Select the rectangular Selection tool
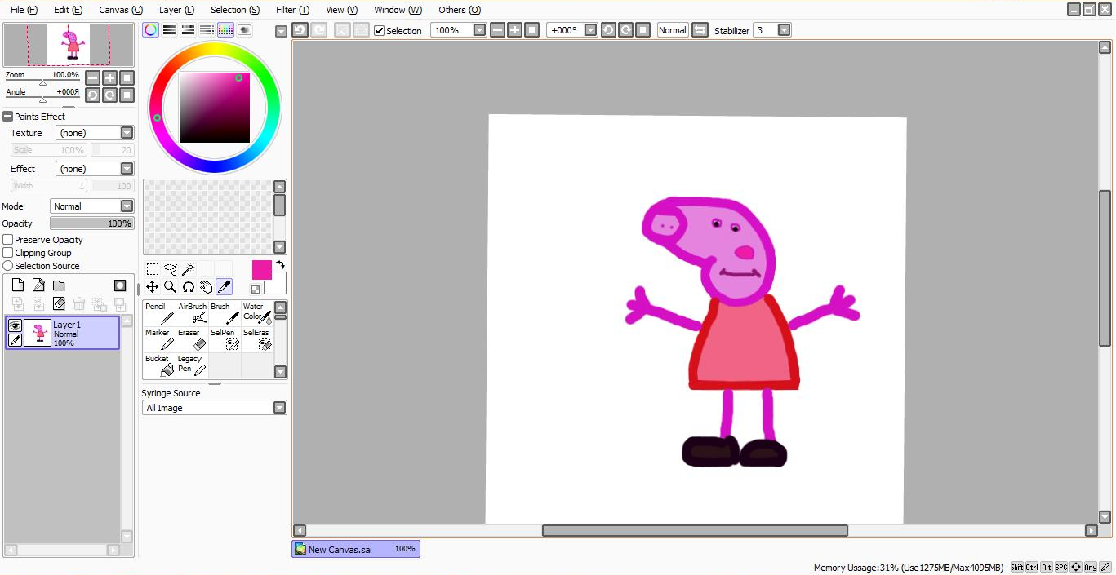Screen dimensions: 1116x575 (x=152, y=269)
